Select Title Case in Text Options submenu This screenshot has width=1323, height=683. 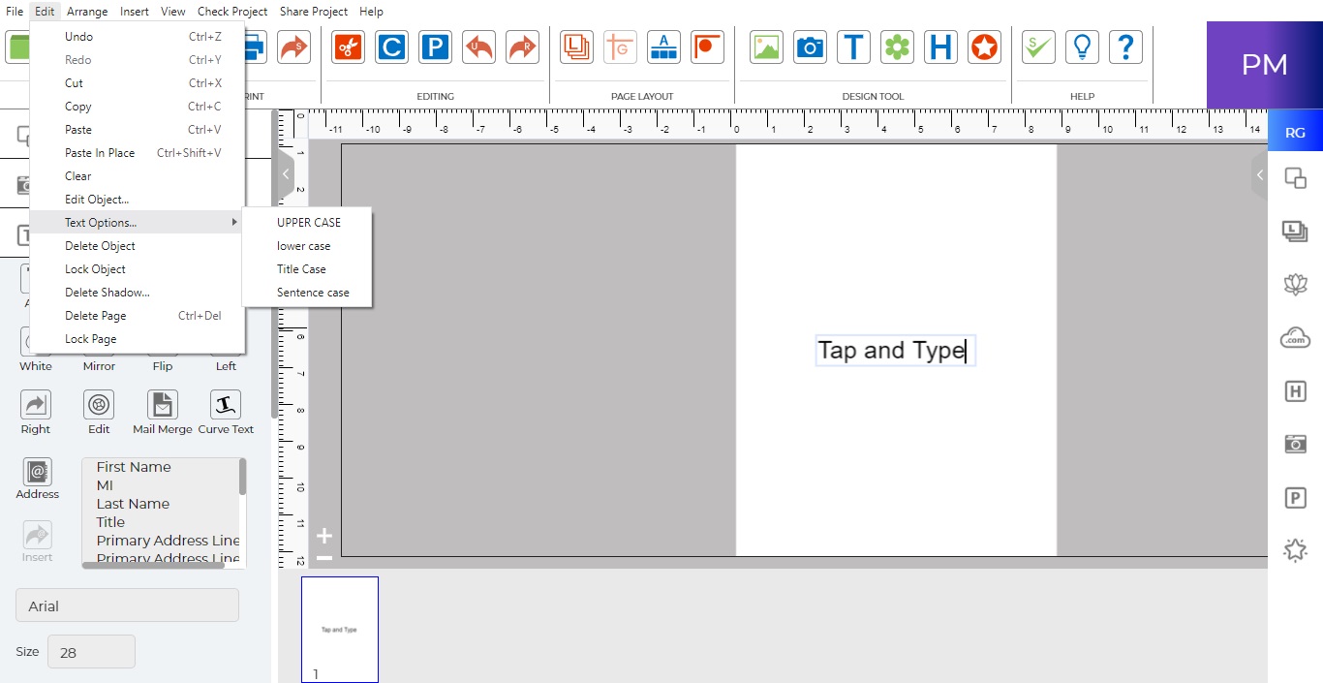(x=307, y=269)
